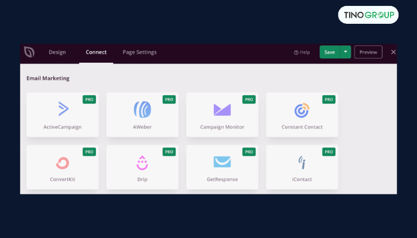The width and height of the screenshot is (417, 238).
Task: Click the Preview button
Action: [368, 52]
